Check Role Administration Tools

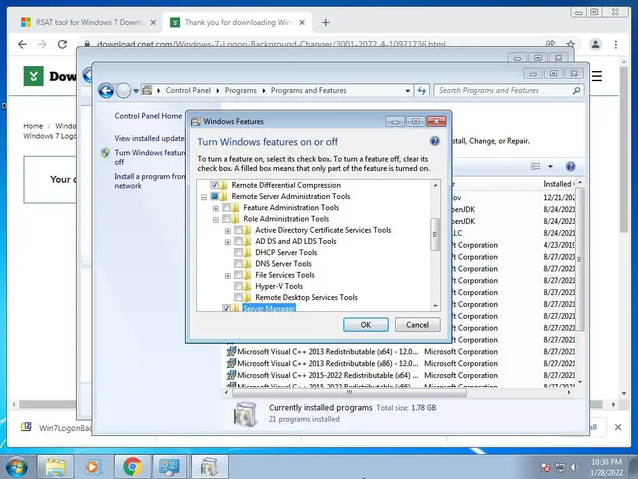(226, 219)
